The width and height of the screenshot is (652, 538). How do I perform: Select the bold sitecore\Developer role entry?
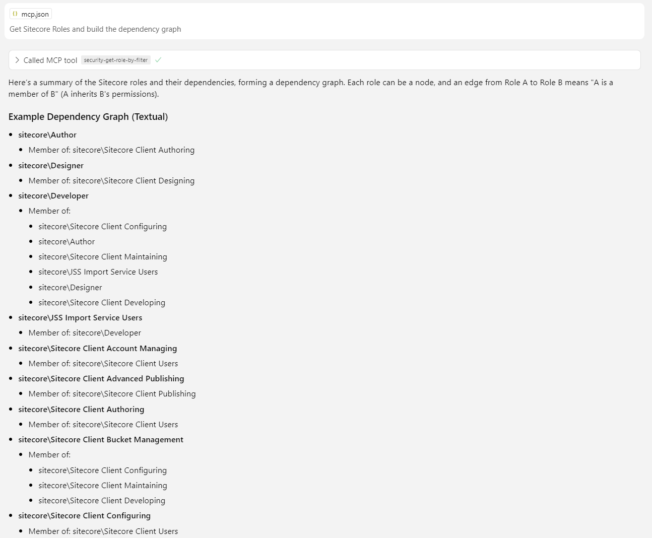click(x=53, y=196)
